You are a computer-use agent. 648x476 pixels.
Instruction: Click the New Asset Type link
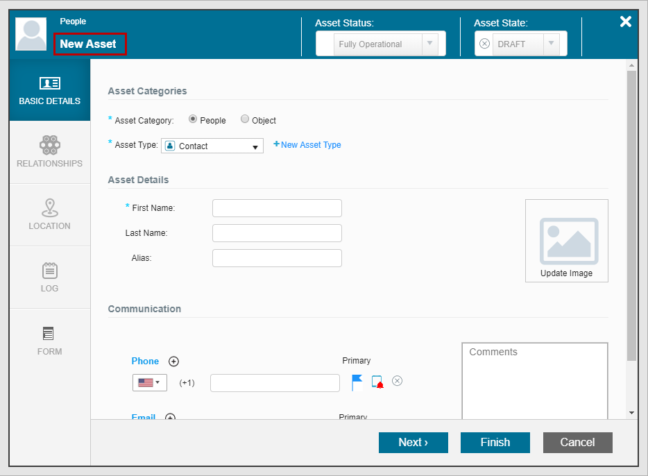[307, 145]
